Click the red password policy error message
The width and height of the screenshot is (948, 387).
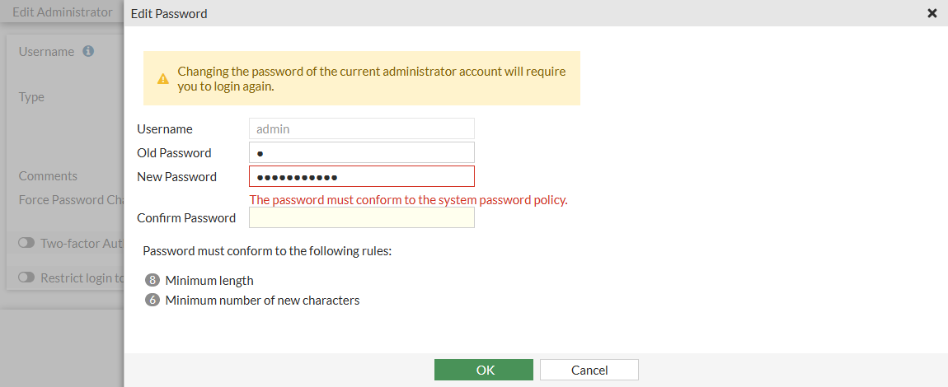pyautogui.click(x=408, y=199)
